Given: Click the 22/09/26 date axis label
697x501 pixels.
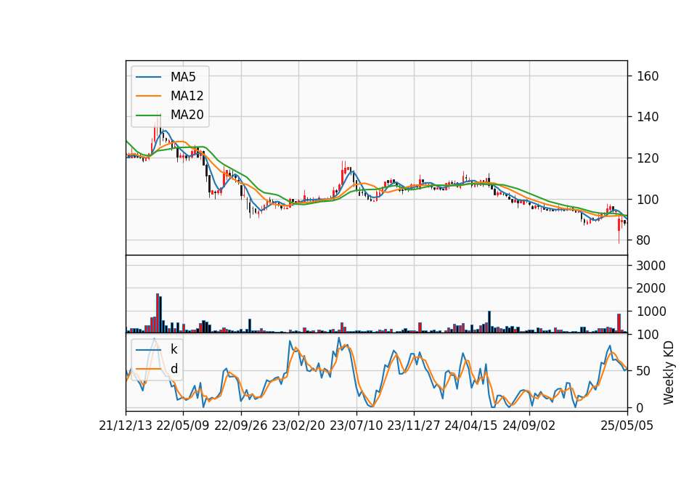Looking at the screenshot, I should coord(241,425).
